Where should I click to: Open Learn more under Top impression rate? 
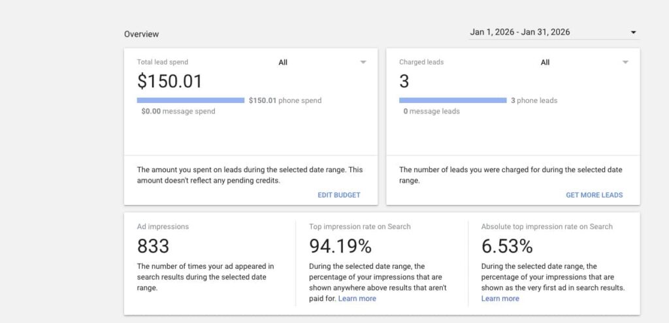click(x=357, y=299)
